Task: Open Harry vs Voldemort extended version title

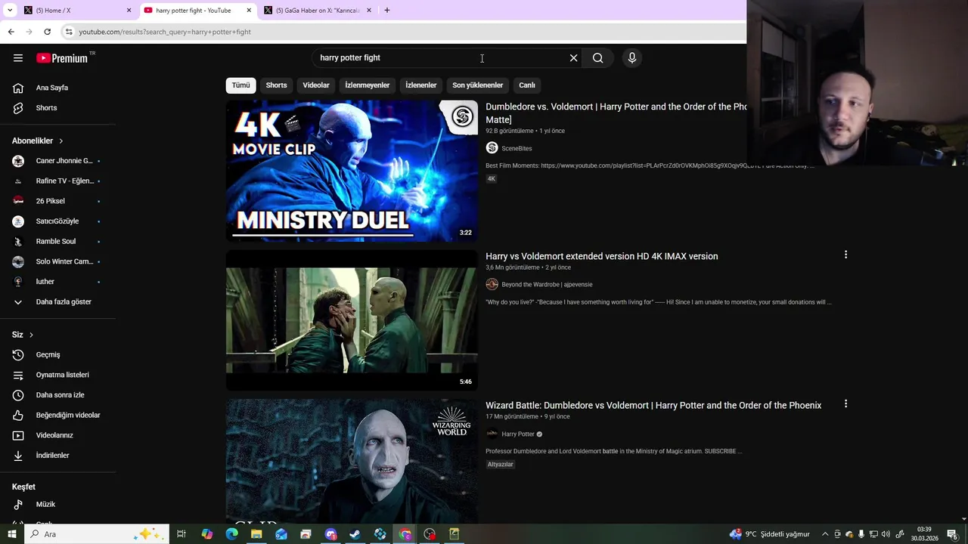Action: click(x=602, y=256)
